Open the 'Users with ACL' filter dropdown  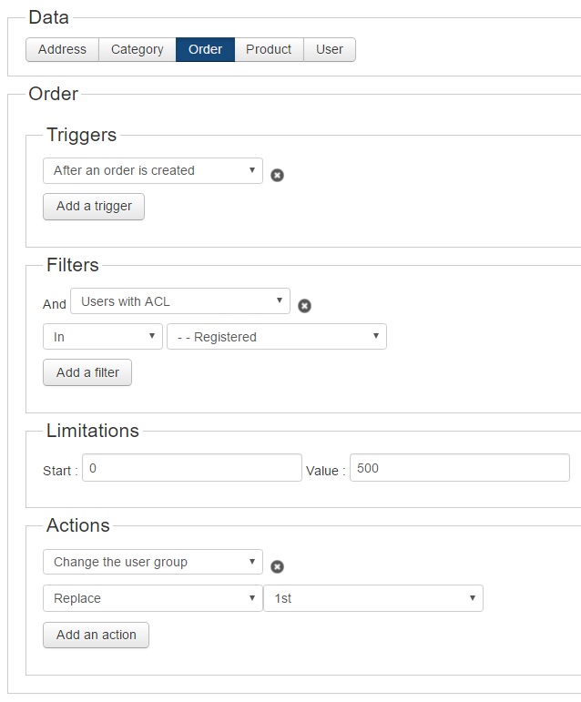click(x=180, y=301)
